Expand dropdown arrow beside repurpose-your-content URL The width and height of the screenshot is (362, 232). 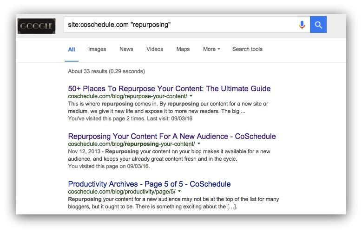(191, 96)
